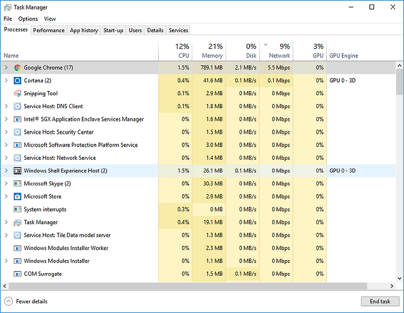Screen dimensions: 404x313
Task: Expand the Microsoft Skype (2) group
Action: pyautogui.click(x=6, y=183)
